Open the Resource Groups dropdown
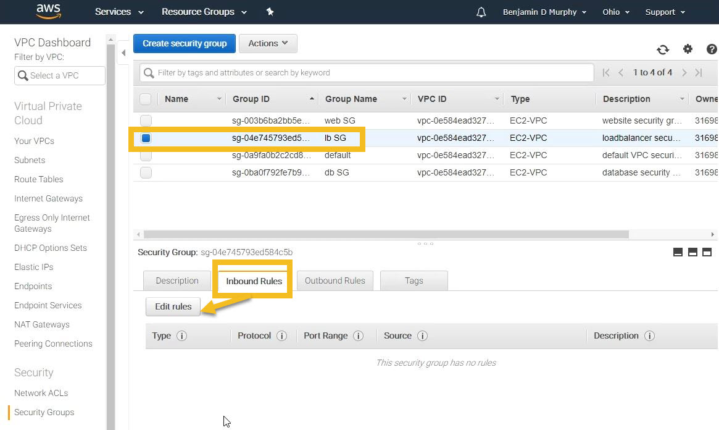 click(x=204, y=12)
